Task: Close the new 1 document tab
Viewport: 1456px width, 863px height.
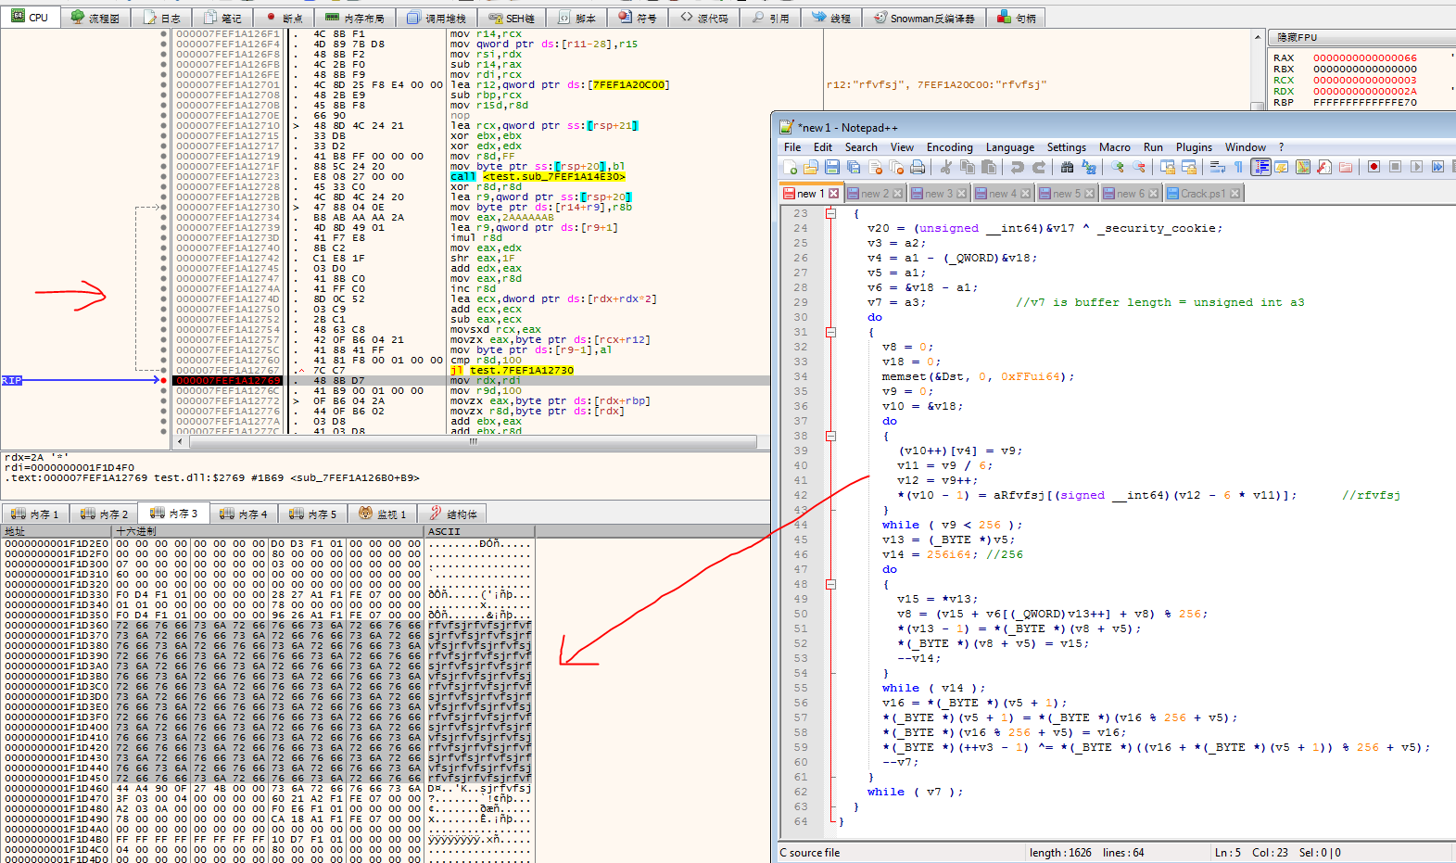Action: point(833,194)
